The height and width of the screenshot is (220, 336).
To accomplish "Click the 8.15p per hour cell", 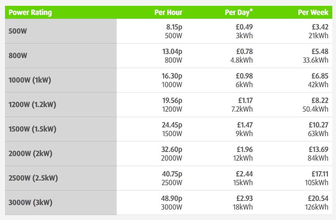I will 174,27.
